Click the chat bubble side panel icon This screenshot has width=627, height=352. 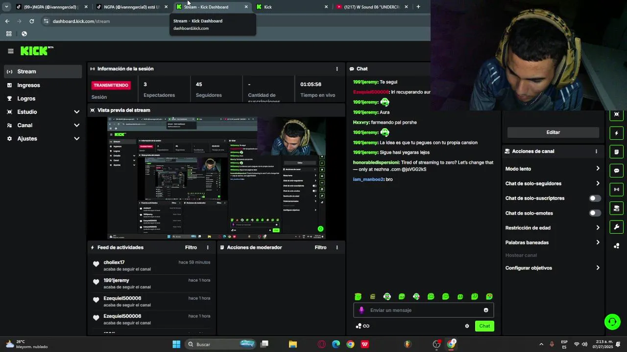(616, 171)
